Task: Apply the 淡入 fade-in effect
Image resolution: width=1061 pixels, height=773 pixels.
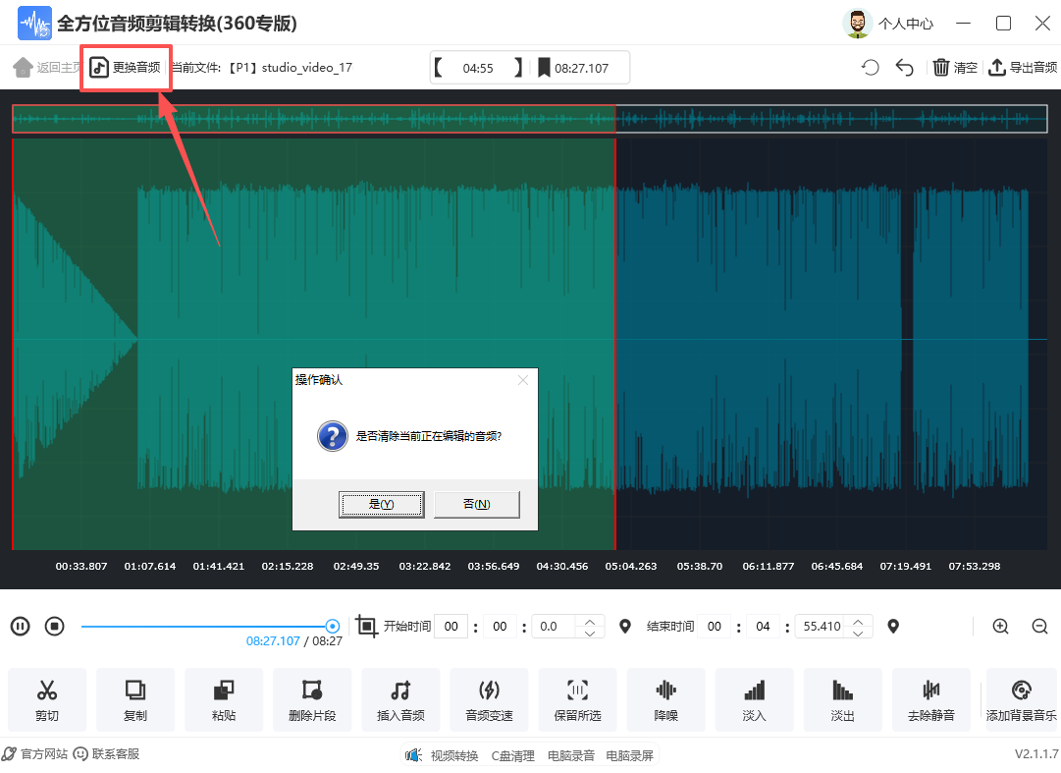Action: pyautogui.click(x=754, y=699)
